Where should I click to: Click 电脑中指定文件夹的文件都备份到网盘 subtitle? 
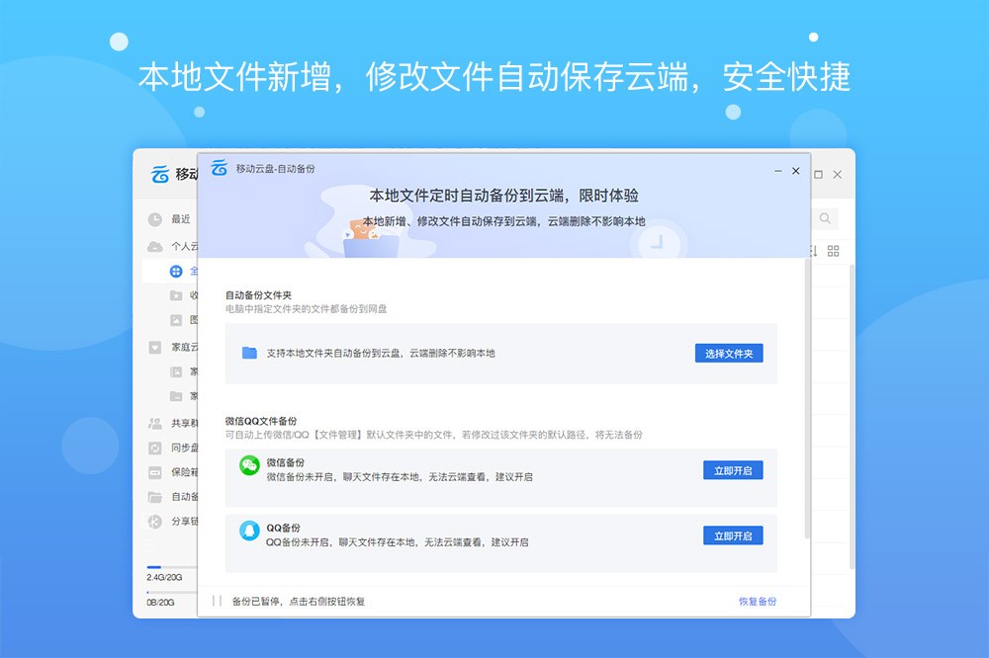(306, 309)
